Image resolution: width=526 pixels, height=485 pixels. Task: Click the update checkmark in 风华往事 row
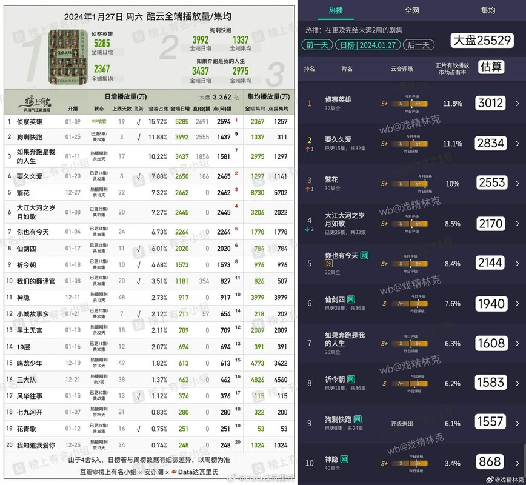pos(139,396)
